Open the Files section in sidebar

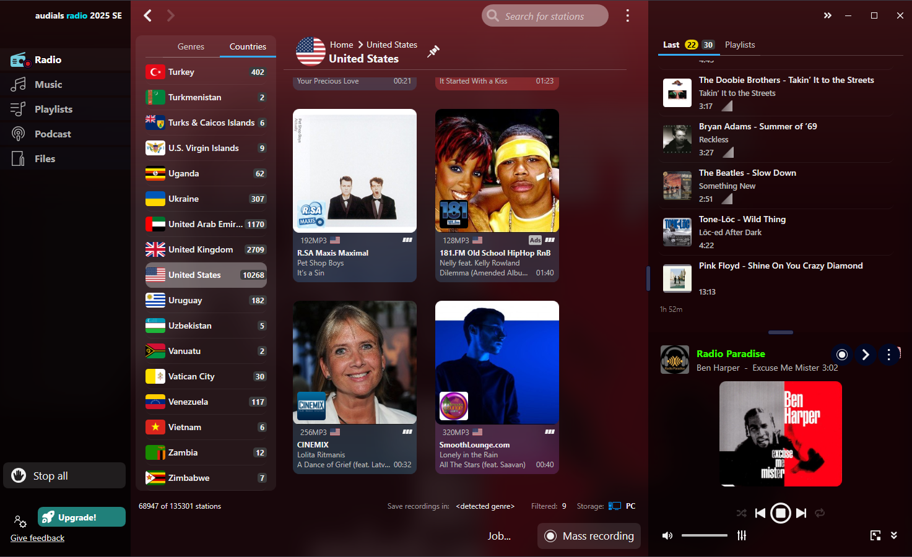(65, 159)
